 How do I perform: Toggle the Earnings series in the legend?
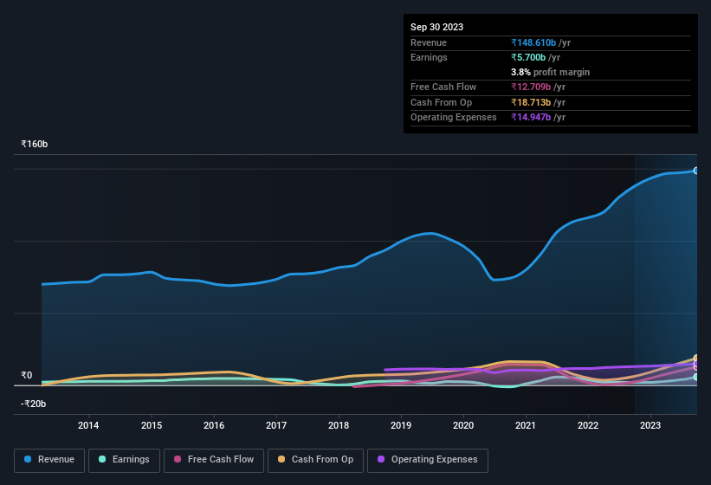123,459
